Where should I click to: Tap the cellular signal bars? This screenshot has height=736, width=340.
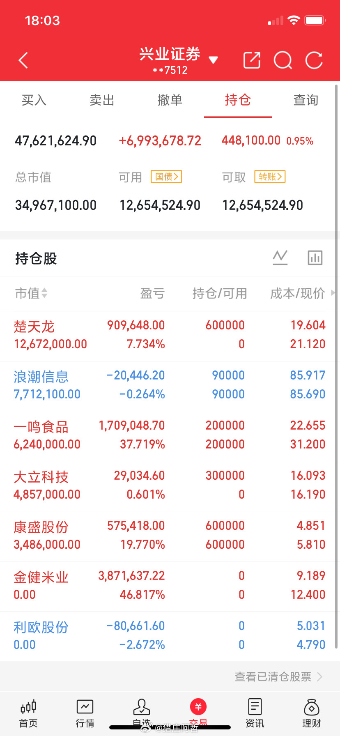[x=276, y=21]
